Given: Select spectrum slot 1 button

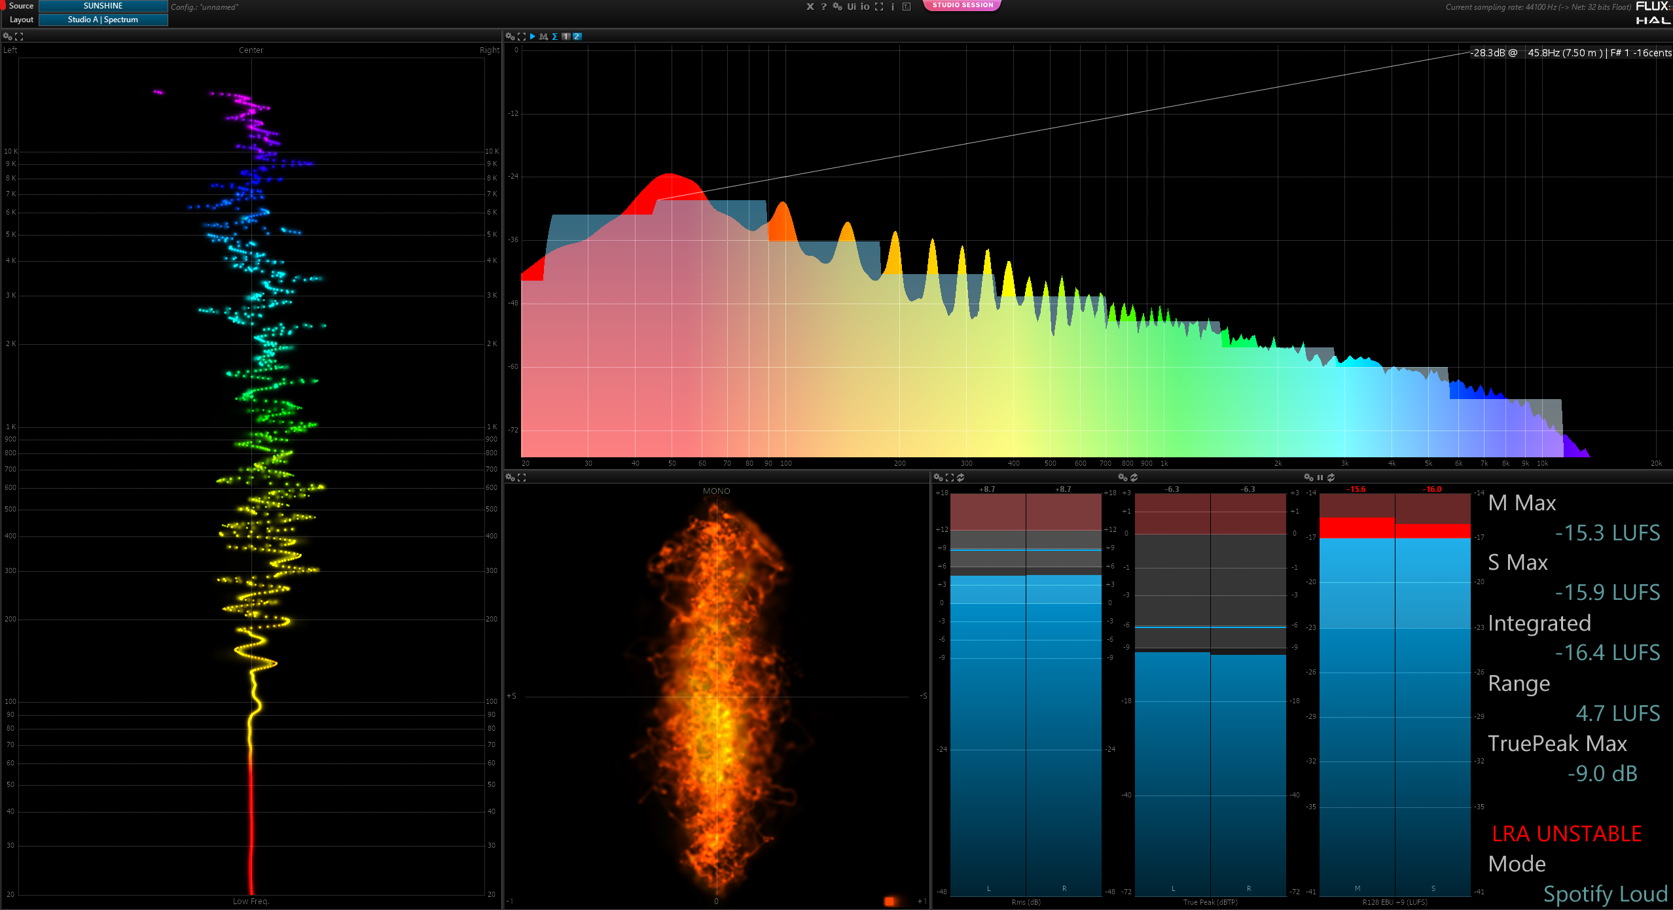Looking at the screenshot, I should 566,37.
